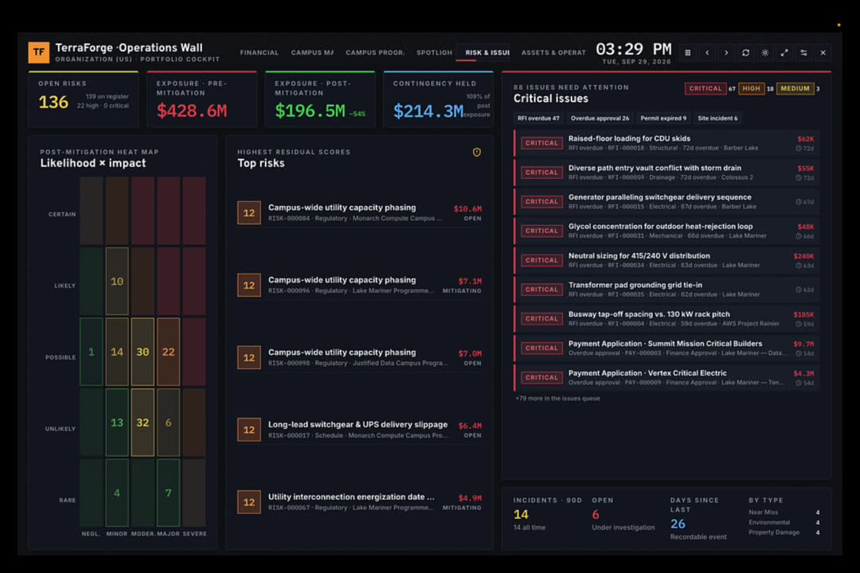This screenshot has width=860, height=573.
Task: Click the Contingency Held $214.3M card
Action: [438, 99]
